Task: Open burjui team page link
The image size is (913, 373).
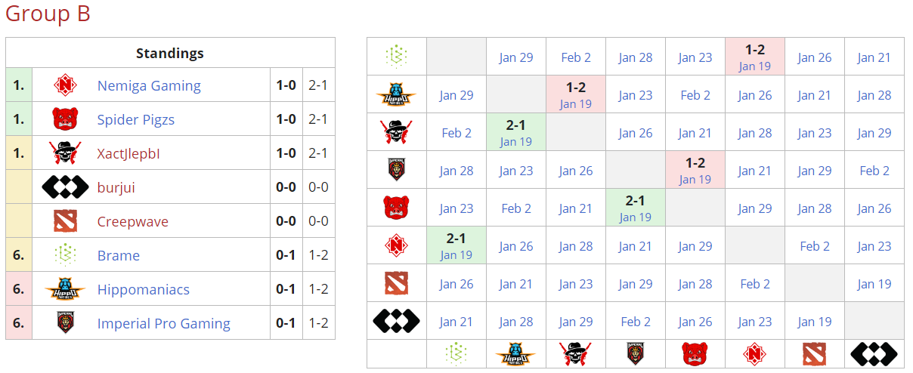Action: tap(116, 187)
